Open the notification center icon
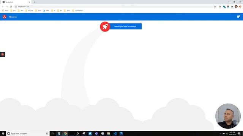 [x=239, y=133]
